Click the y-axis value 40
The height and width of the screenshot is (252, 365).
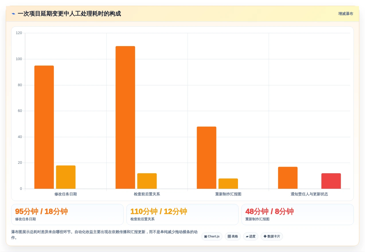click(x=20, y=137)
